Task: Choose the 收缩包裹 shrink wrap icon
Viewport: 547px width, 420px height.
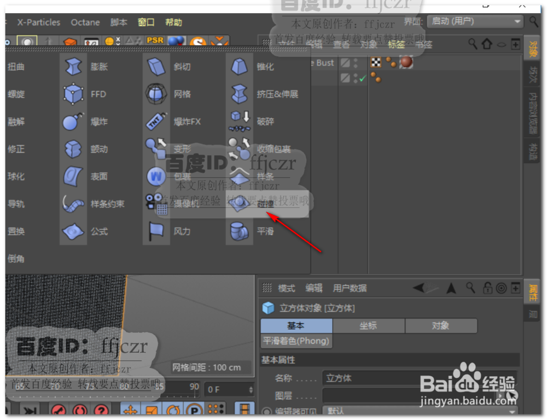Action: pyautogui.click(x=240, y=148)
